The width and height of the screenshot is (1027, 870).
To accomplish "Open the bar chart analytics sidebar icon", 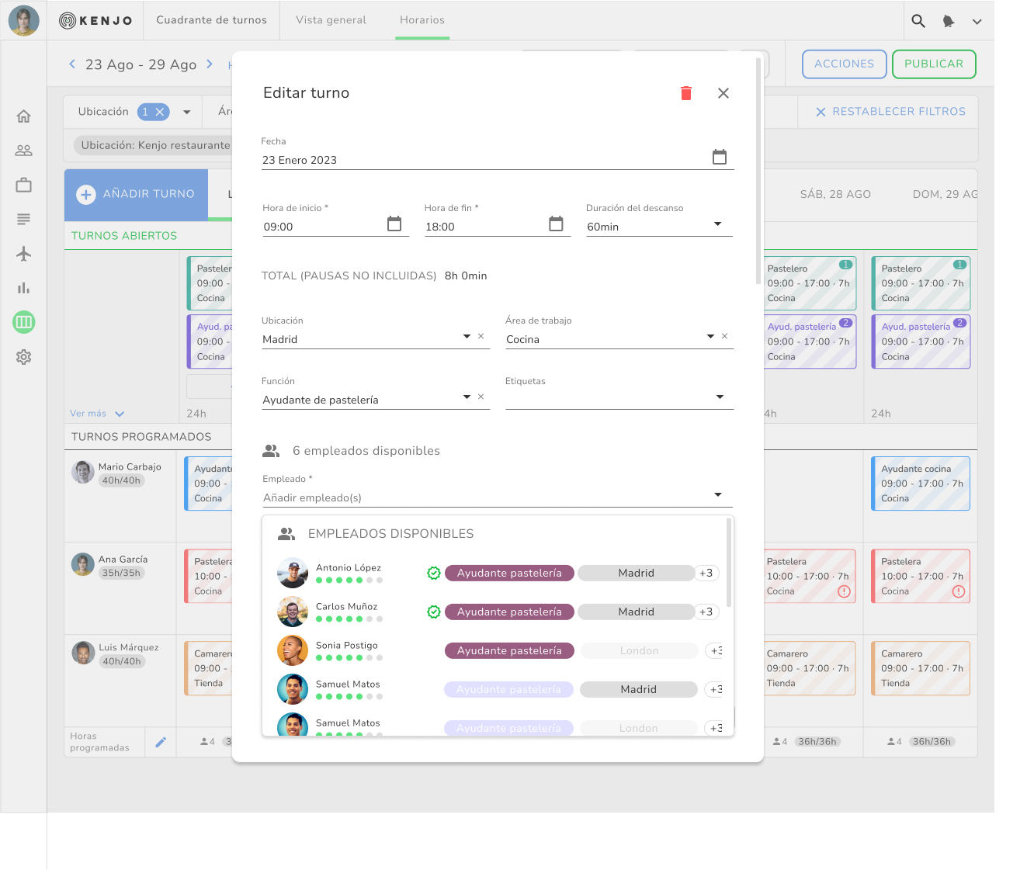I will pyautogui.click(x=24, y=287).
